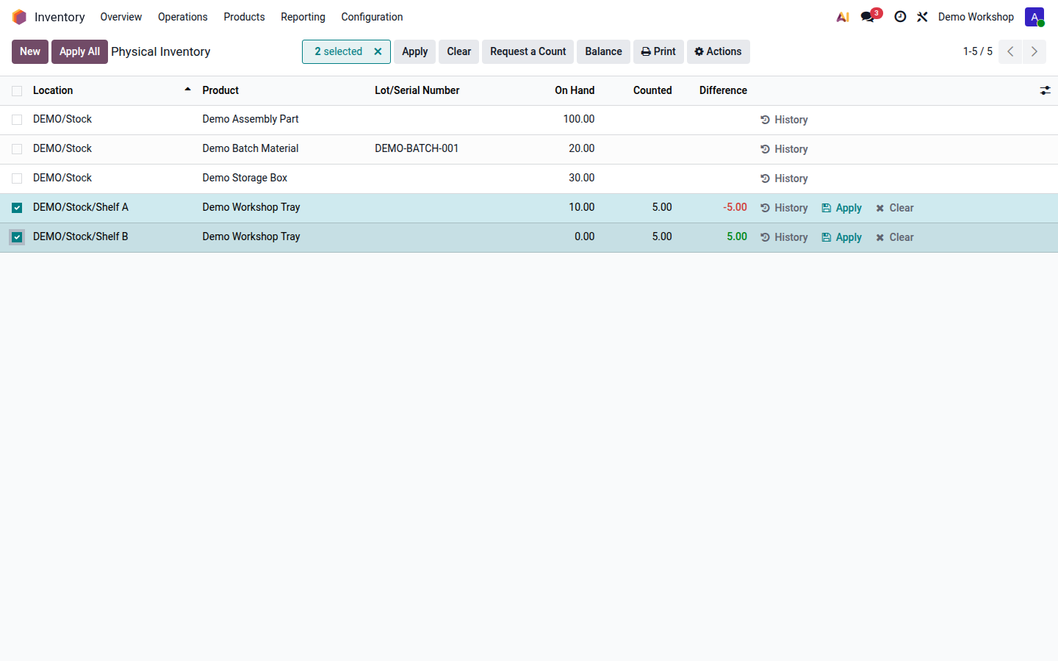Viewport: 1058px width, 661px height.
Task: Open the AI assistant icon
Action: tap(843, 17)
